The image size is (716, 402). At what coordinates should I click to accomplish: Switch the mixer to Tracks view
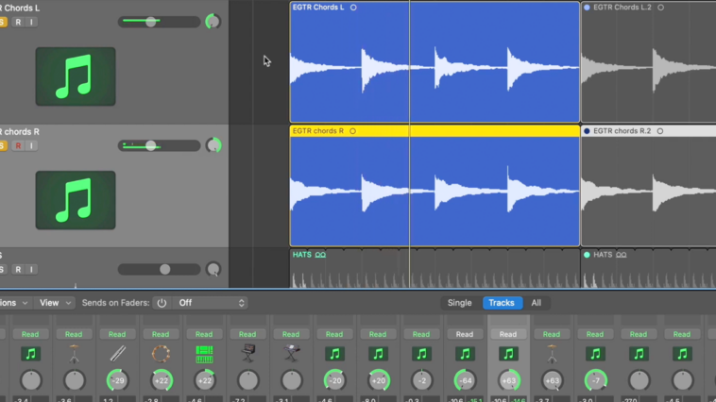point(502,303)
